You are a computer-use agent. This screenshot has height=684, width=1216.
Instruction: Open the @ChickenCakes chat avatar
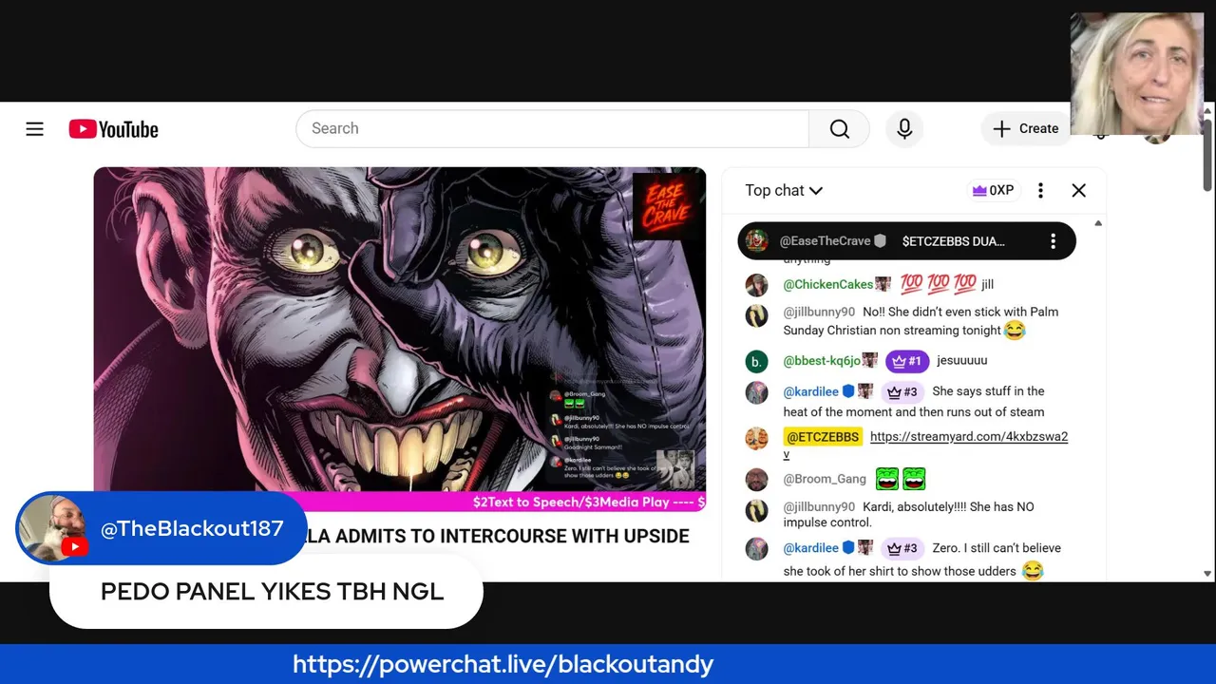tap(756, 285)
